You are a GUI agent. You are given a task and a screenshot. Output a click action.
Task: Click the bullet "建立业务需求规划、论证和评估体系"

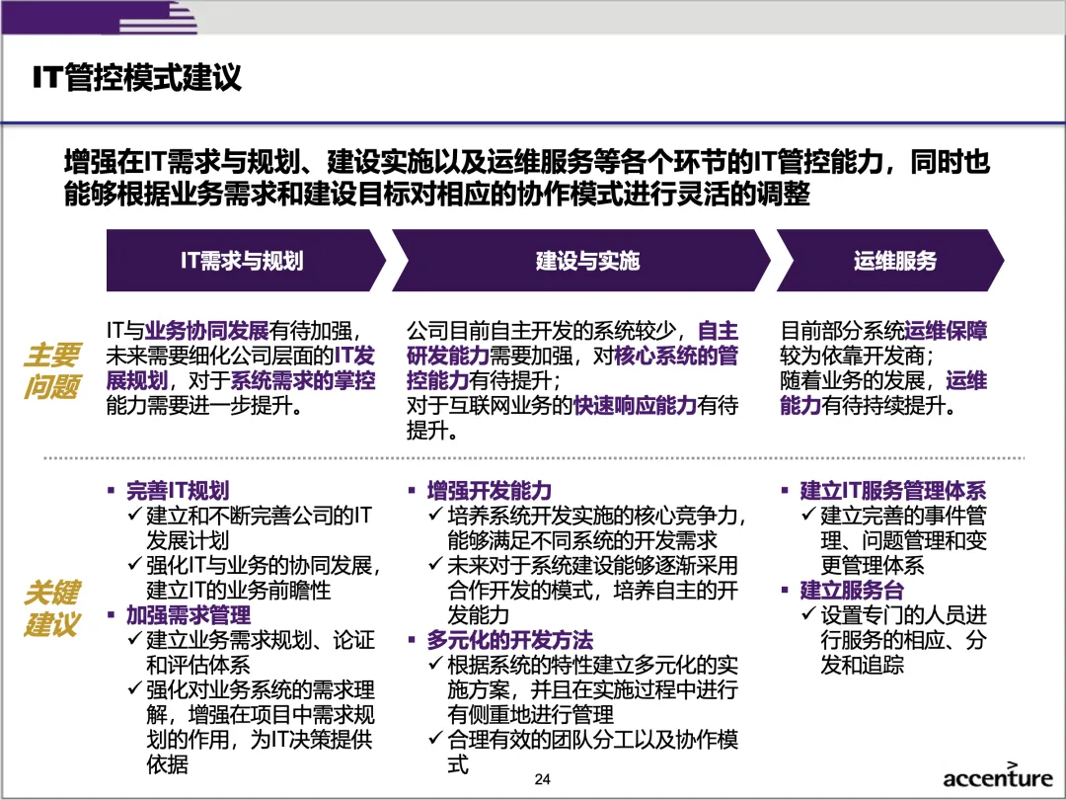251,653
